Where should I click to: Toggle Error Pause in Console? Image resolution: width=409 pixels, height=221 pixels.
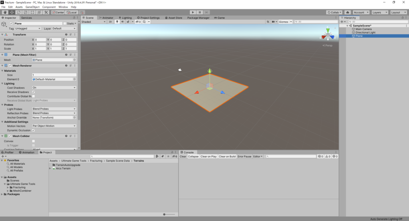point(244,157)
